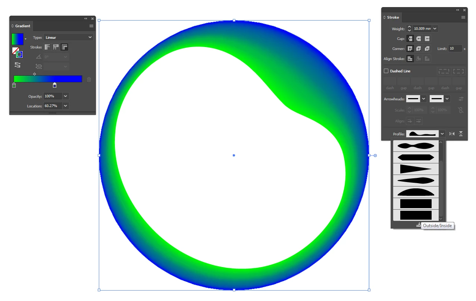
Task: Choose the double-bulge width profile
Action: (x=416, y=146)
